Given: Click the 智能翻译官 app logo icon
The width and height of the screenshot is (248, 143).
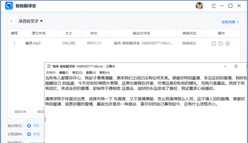Looking at the screenshot, I should point(9,6).
